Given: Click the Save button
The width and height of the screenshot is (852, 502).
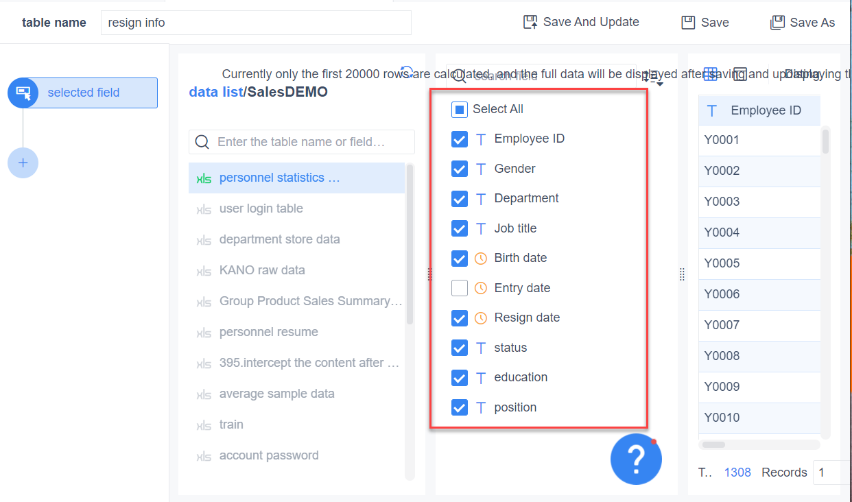Looking at the screenshot, I should click(x=705, y=23).
